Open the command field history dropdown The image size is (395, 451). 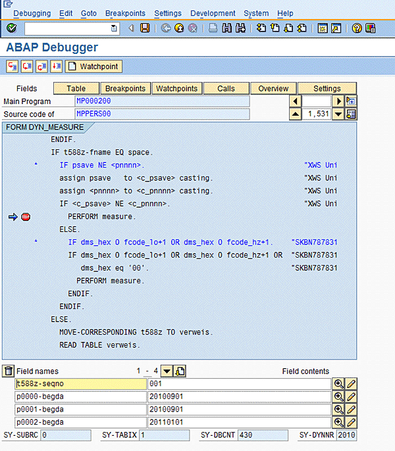point(115,28)
